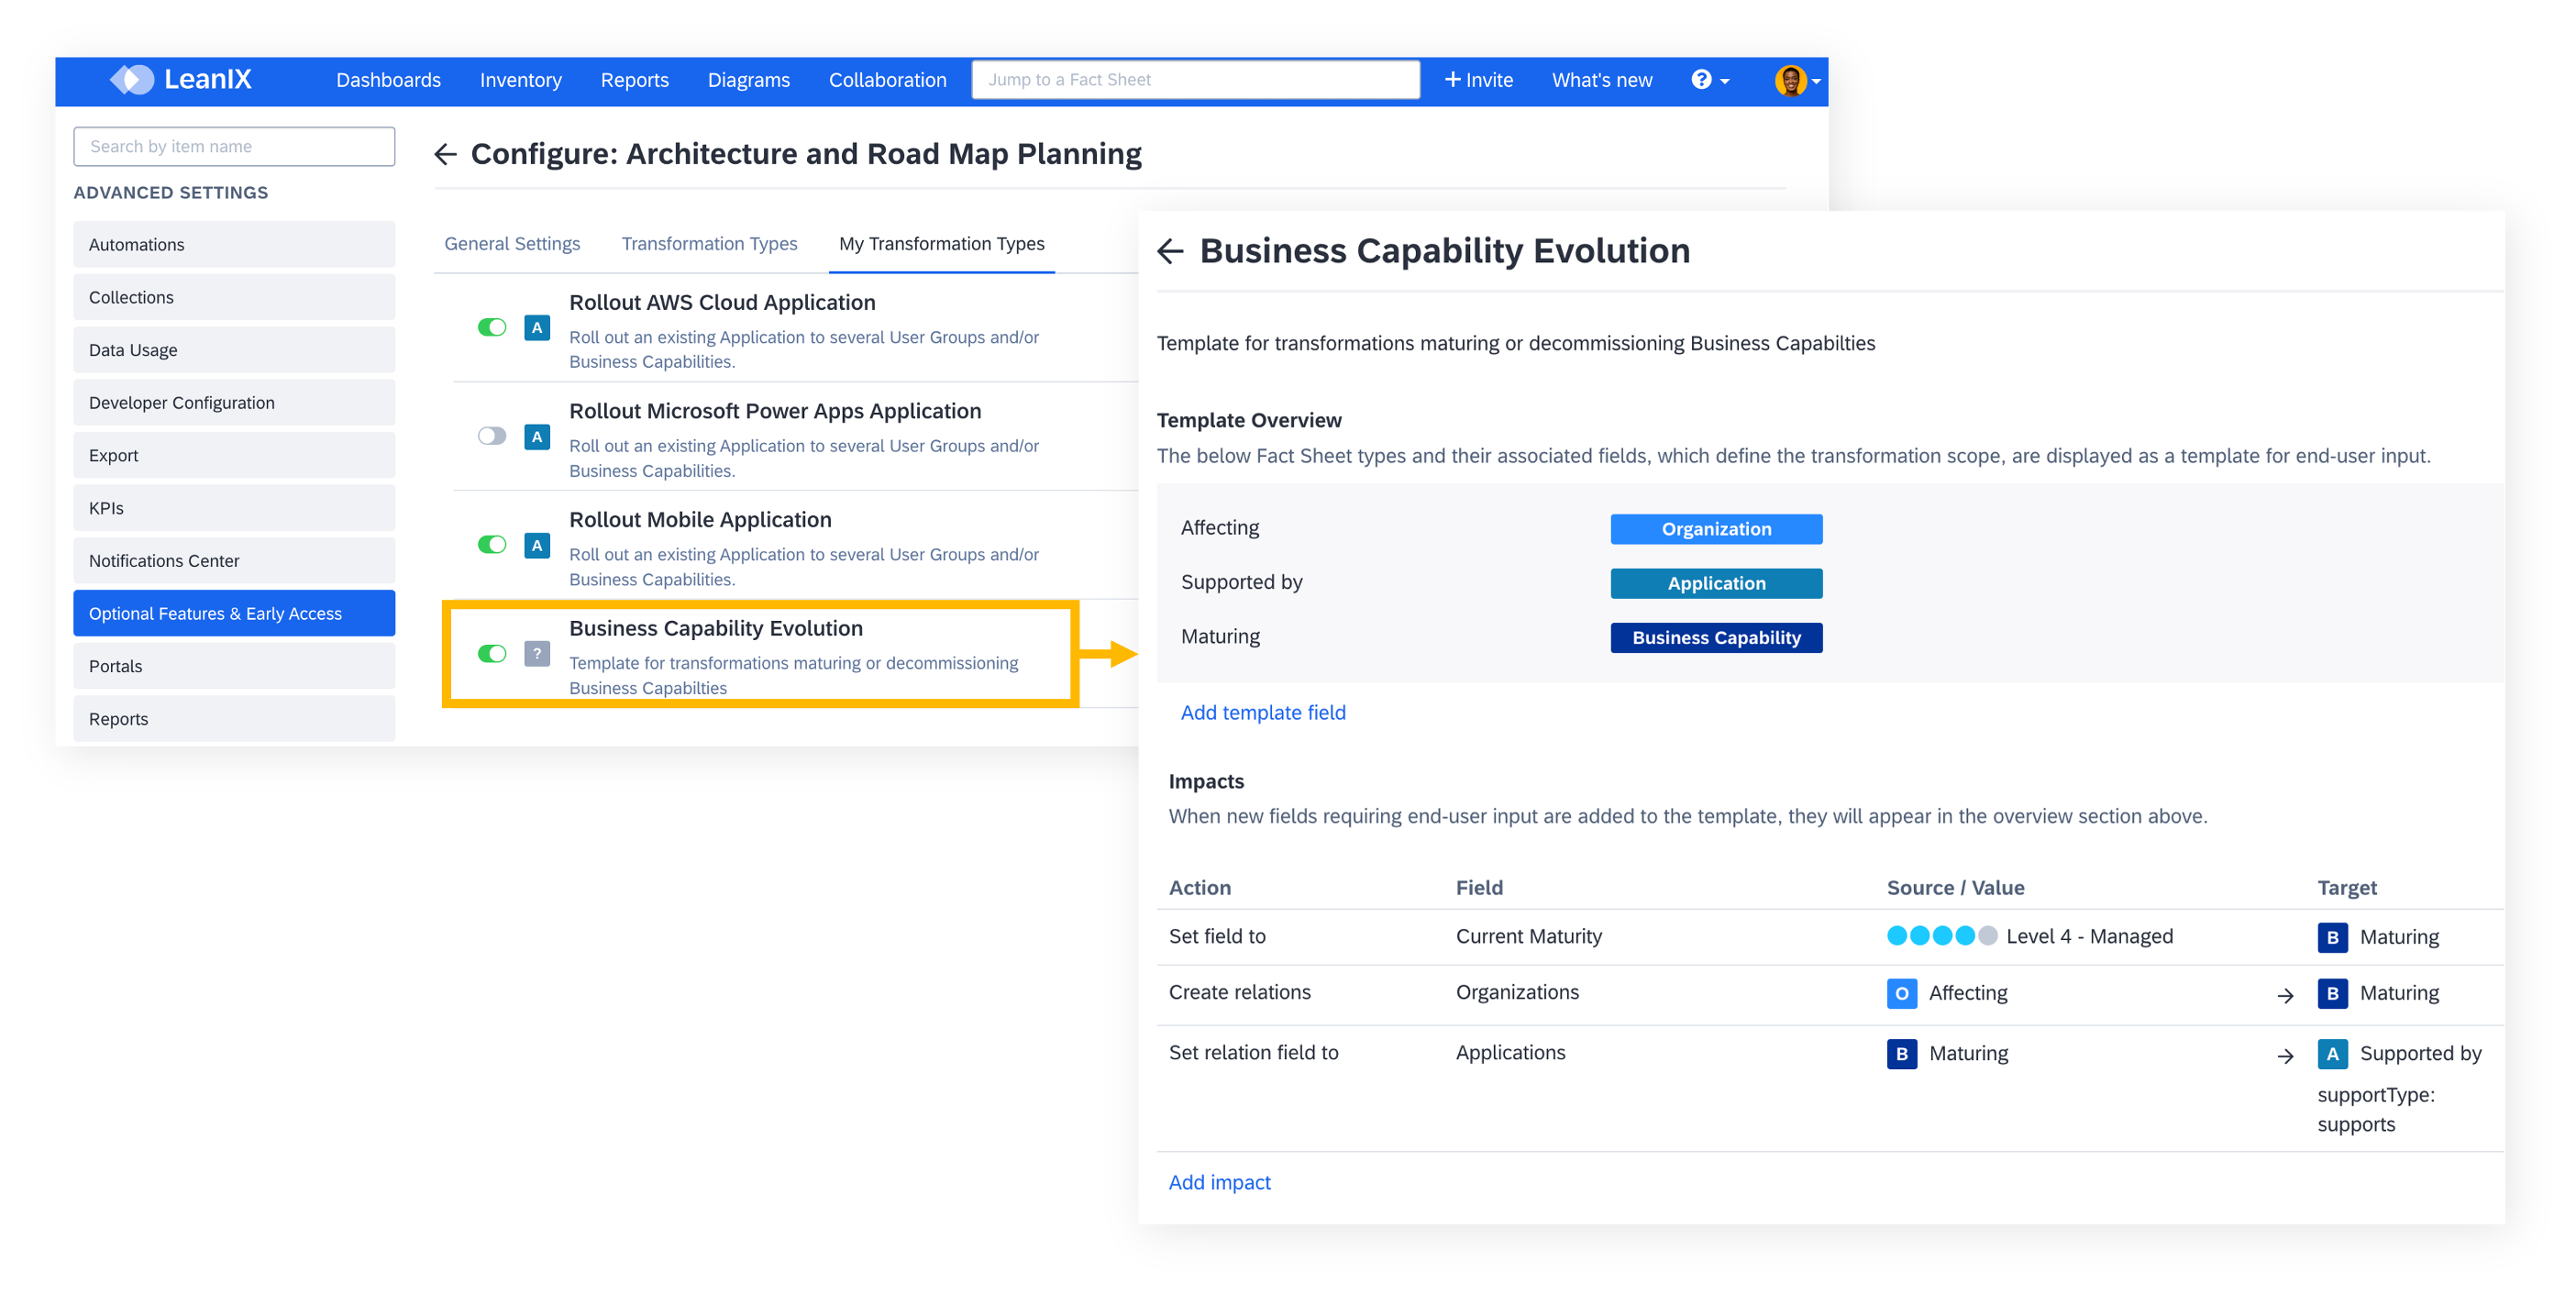Open Portals settings item
The height and width of the screenshot is (1294, 2576).
click(234, 667)
